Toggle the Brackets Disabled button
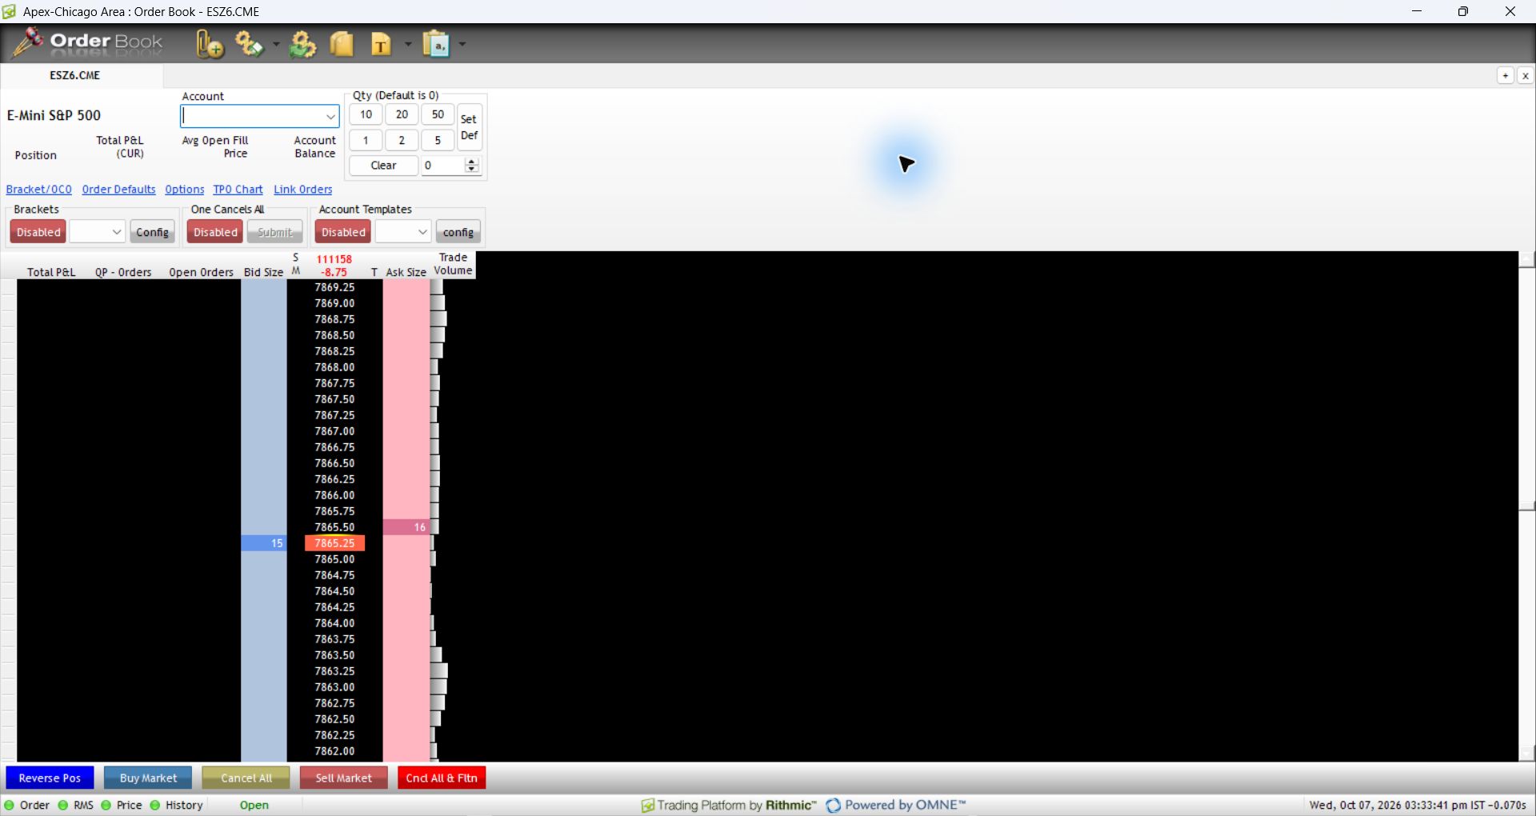This screenshot has width=1536, height=816. (38, 232)
